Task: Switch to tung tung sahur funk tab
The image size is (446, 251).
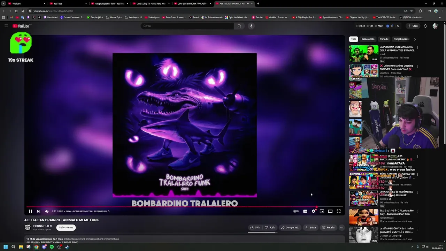Action: (x=109, y=3)
